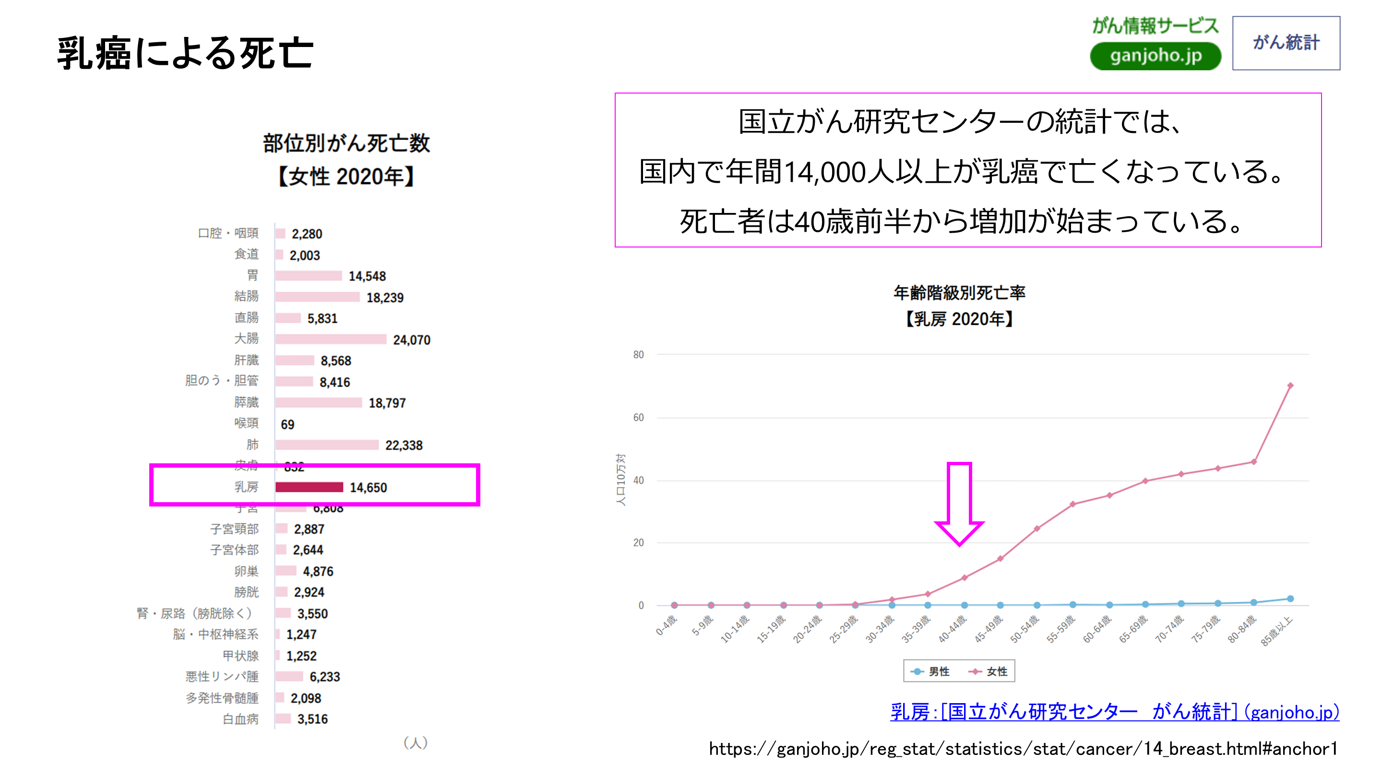Click the 40-44歳 female data marker

964,577
